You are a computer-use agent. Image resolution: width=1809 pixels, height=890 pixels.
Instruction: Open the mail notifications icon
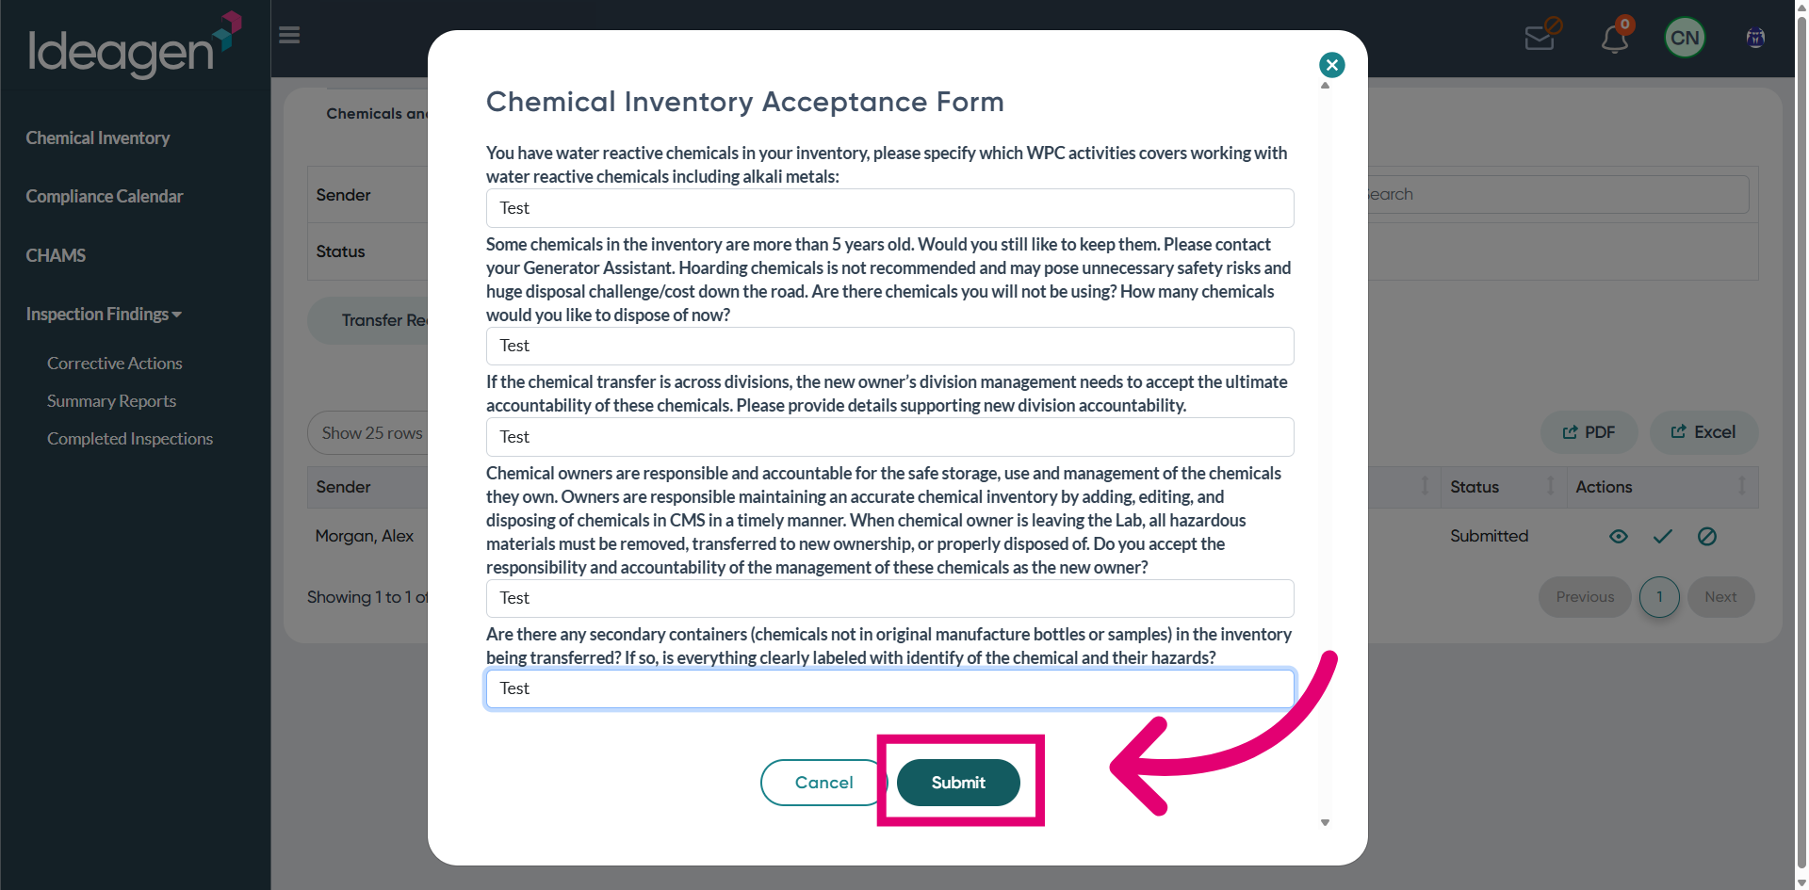tap(1541, 38)
